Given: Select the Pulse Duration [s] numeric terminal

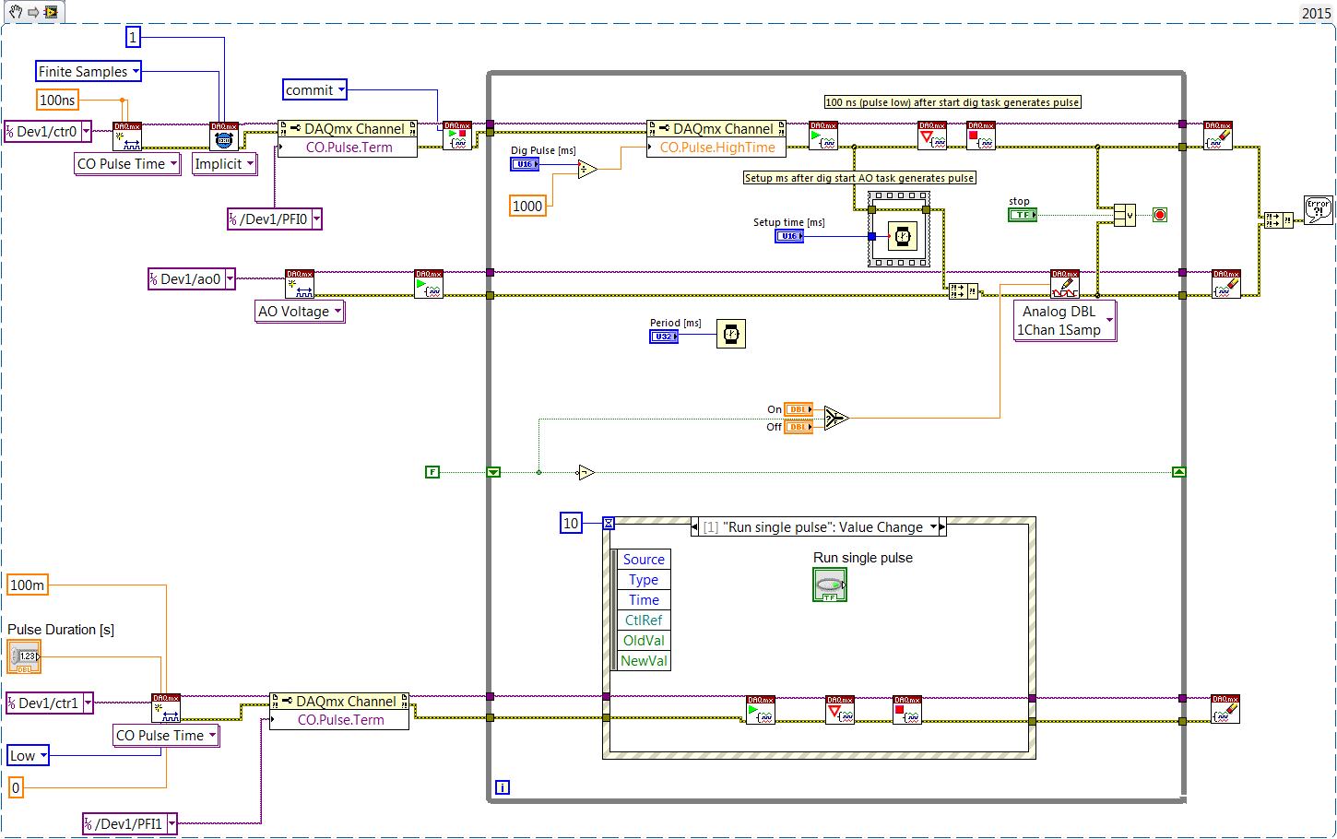Looking at the screenshot, I should coord(24,657).
